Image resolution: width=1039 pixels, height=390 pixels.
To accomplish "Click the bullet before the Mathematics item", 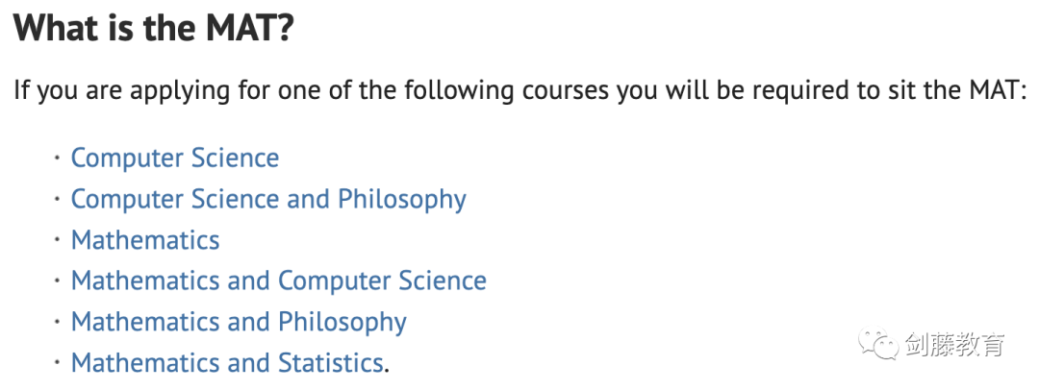I will point(58,240).
